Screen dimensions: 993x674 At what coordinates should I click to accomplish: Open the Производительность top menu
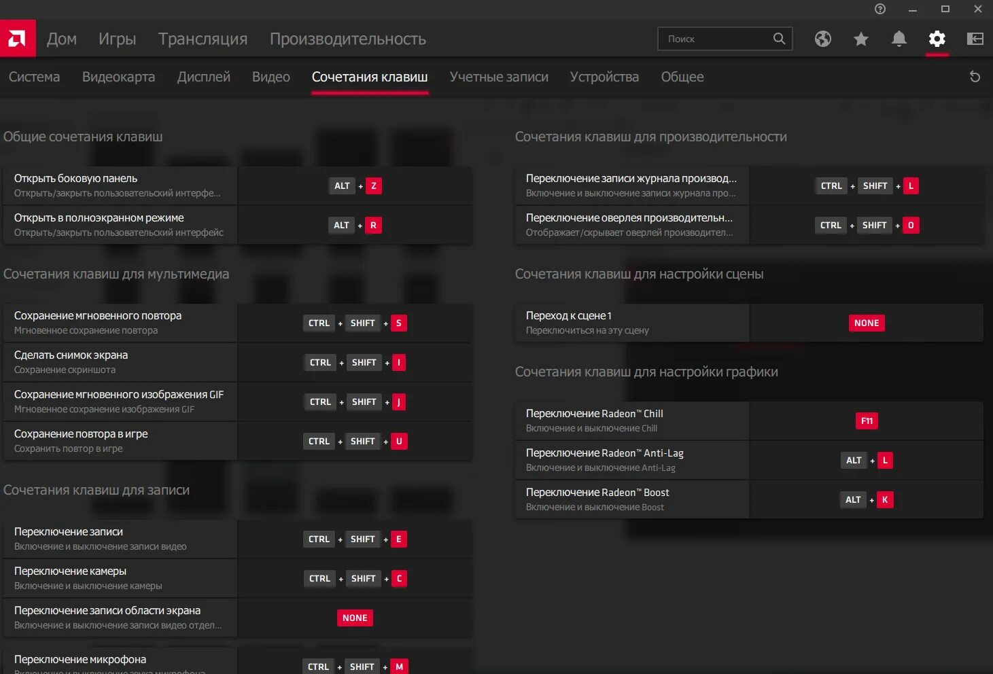point(348,39)
